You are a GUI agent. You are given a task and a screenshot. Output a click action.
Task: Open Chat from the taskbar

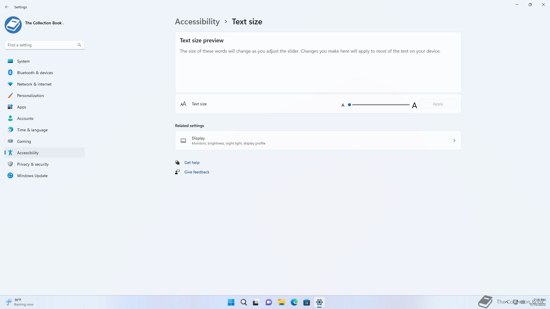click(269, 302)
